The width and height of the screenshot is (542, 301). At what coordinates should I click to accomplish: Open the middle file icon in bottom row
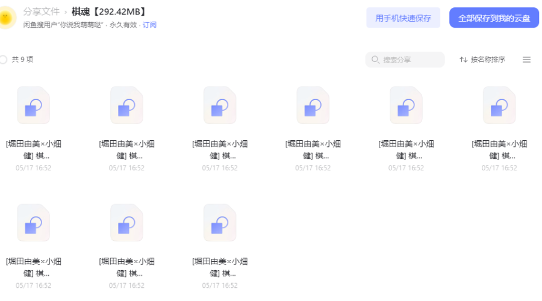coord(126,223)
